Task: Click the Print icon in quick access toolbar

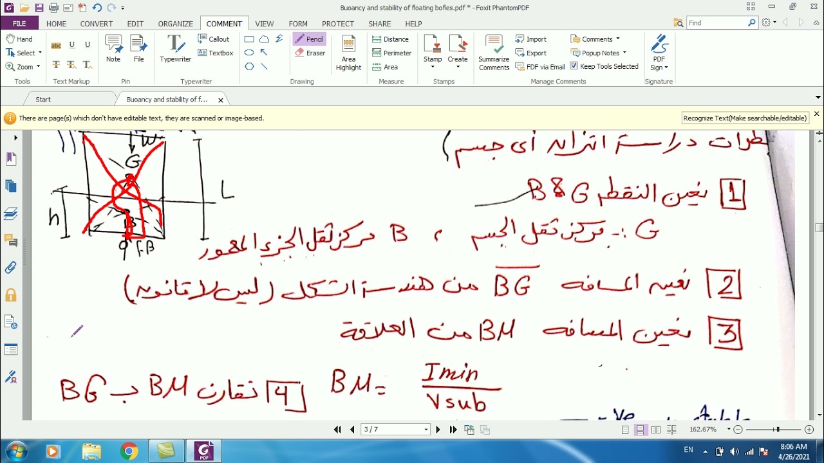Action: [53, 8]
